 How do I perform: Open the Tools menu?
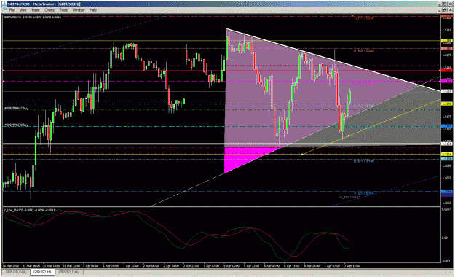pyautogui.click(x=63, y=10)
